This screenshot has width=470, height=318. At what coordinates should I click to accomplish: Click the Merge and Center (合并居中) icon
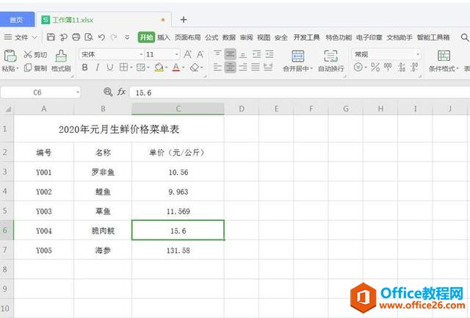click(x=297, y=56)
